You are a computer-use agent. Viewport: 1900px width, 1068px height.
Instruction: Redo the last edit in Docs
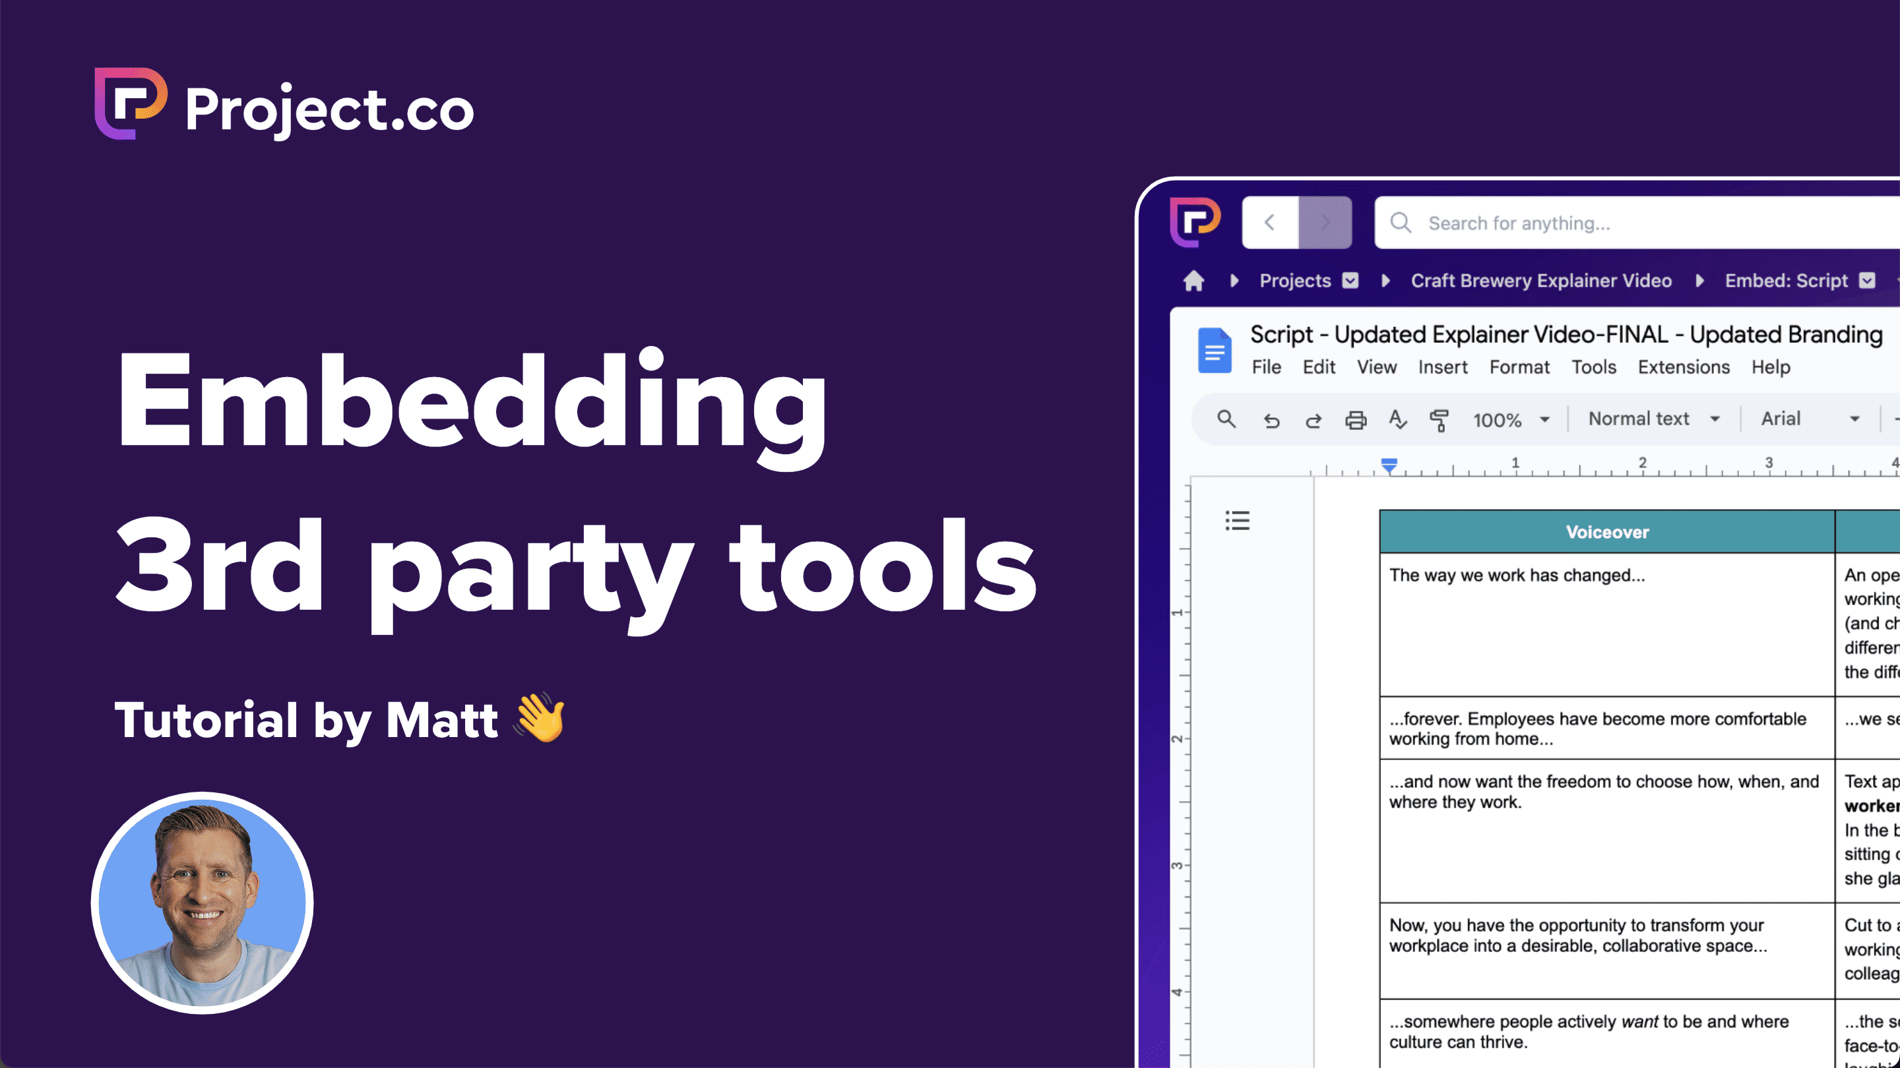coord(1314,420)
